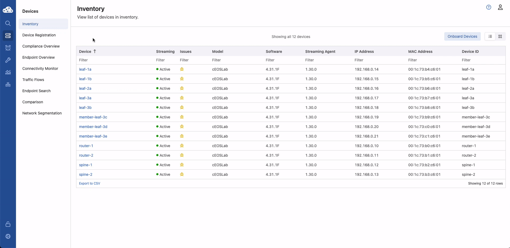
Task: Open the spine-1 device link
Action: [85, 165]
